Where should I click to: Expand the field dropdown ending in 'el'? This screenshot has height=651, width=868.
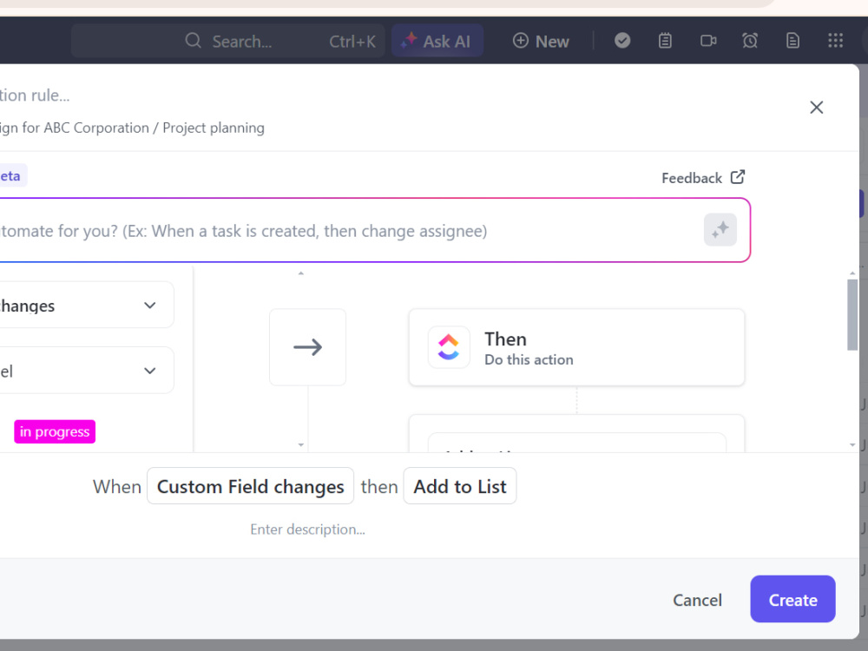(86, 371)
